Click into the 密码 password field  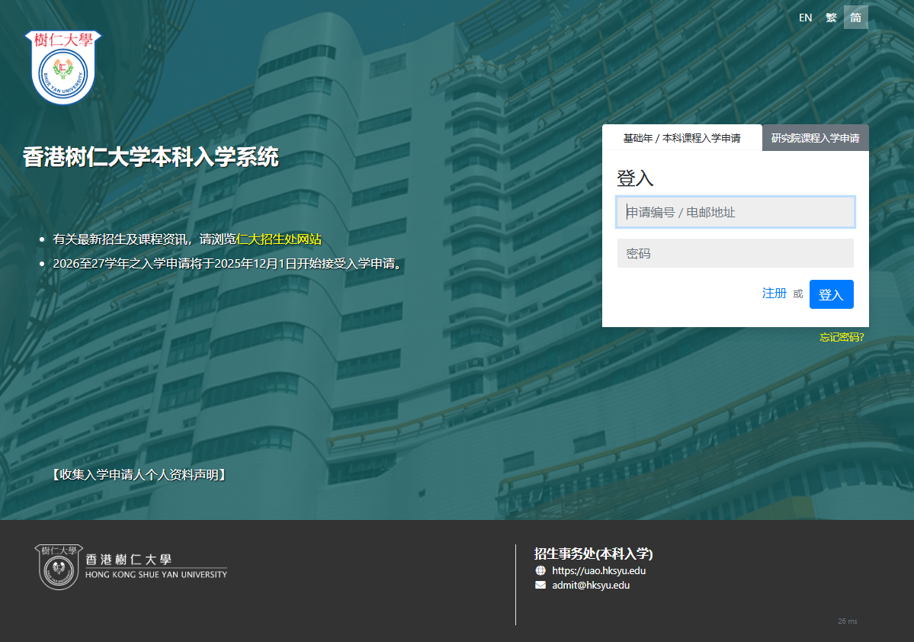click(735, 253)
